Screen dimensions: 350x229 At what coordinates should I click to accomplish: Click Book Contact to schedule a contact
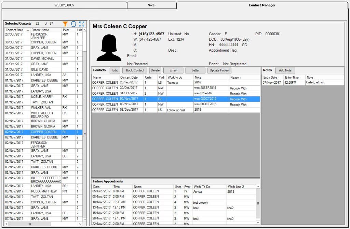[x=134, y=70]
